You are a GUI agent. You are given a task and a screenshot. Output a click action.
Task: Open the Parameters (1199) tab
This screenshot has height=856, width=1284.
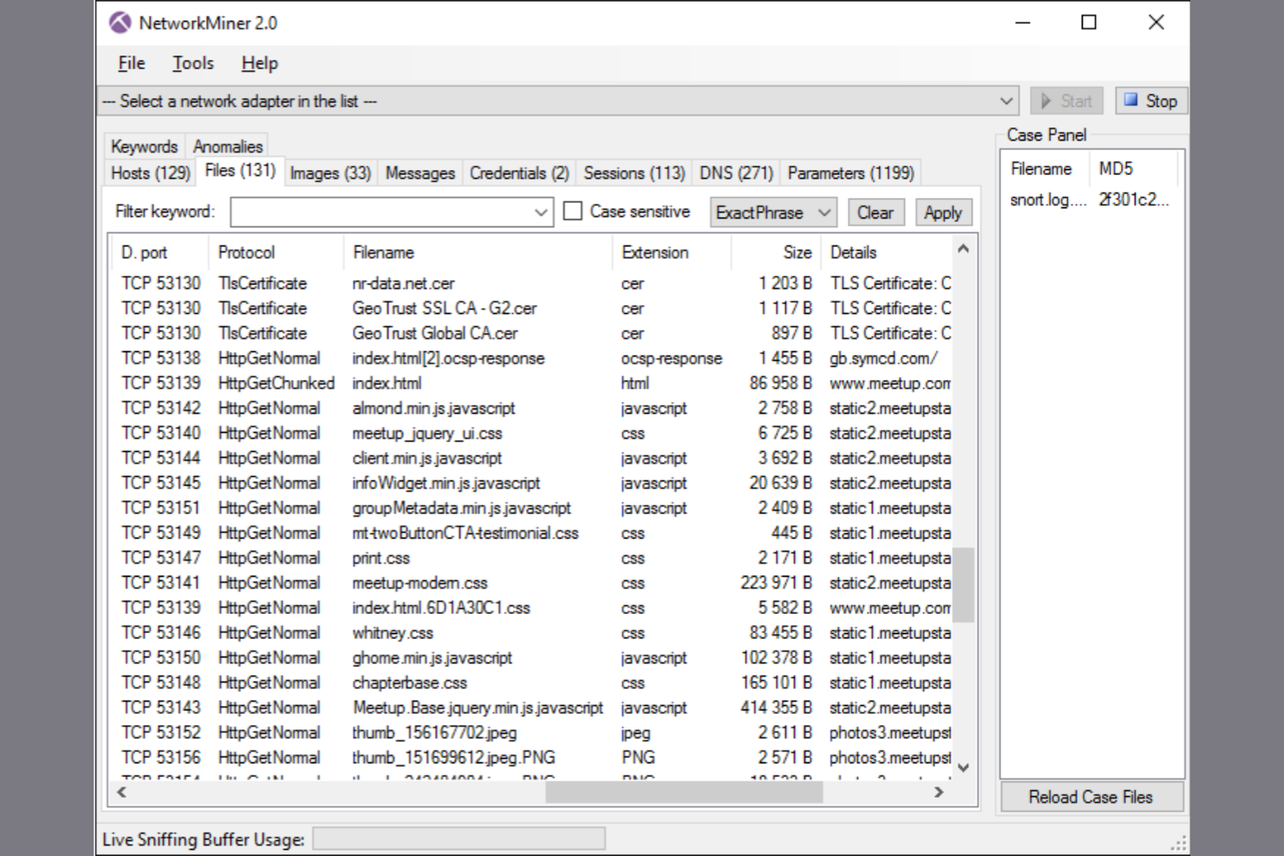tap(850, 173)
